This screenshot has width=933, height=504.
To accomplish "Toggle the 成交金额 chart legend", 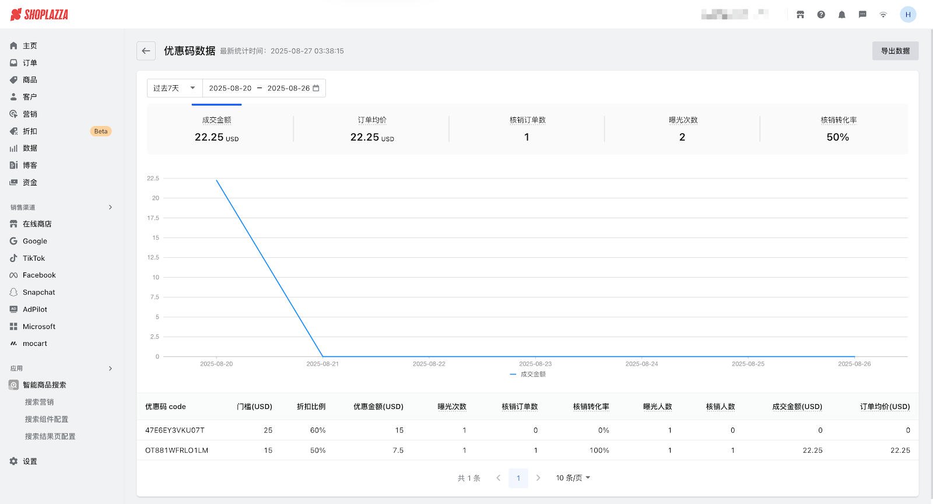I will 528,374.
